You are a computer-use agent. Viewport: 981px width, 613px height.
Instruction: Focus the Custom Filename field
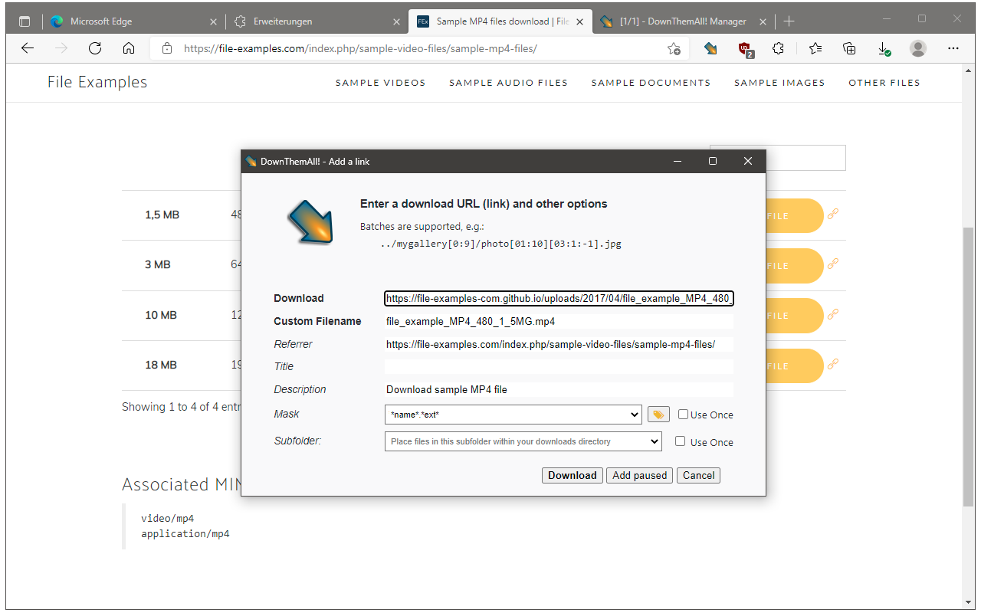pyautogui.click(x=559, y=321)
